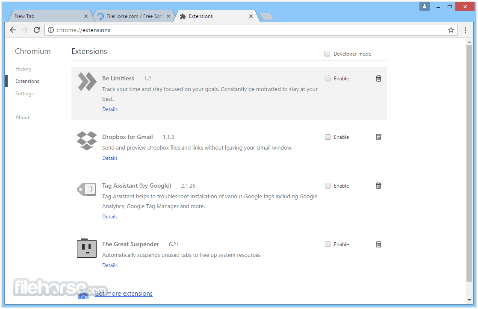Image resolution: width=478 pixels, height=309 pixels.
Task: Remove Tag Assistant using trash icon
Action: click(378, 186)
